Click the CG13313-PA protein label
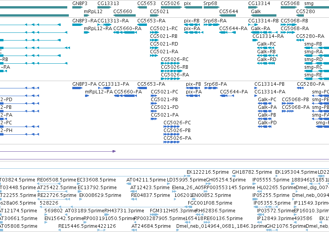 click(x=114, y=84)
